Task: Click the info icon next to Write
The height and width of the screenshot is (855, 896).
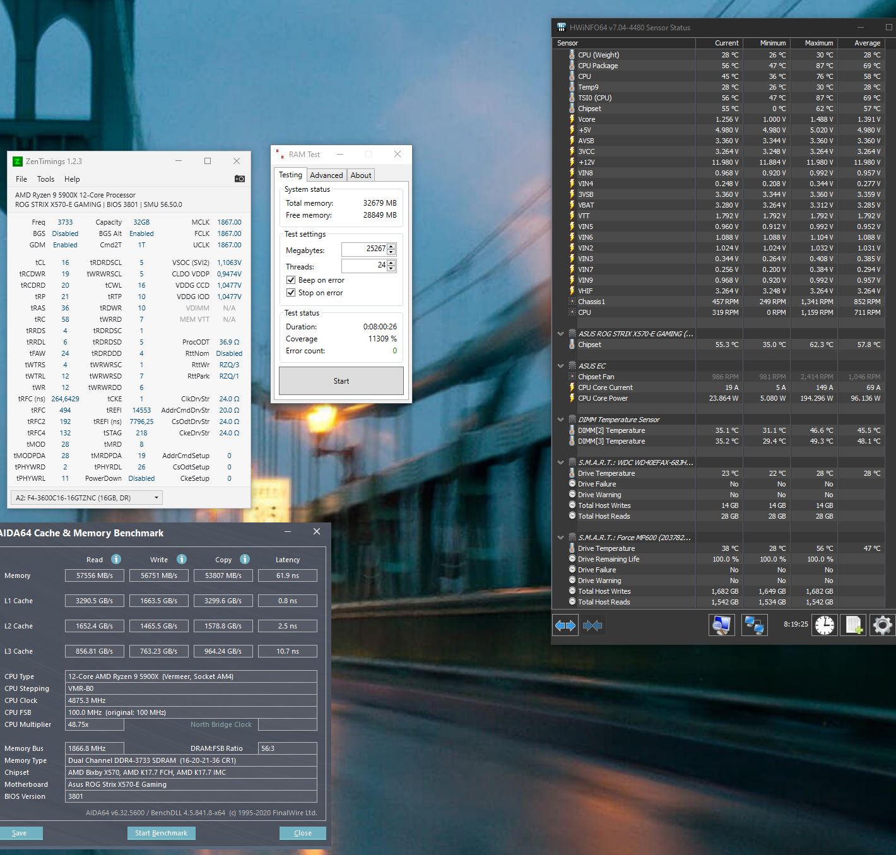Action: coord(182,559)
